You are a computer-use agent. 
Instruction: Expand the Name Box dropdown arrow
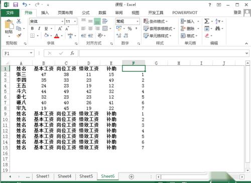pos(31,53)
